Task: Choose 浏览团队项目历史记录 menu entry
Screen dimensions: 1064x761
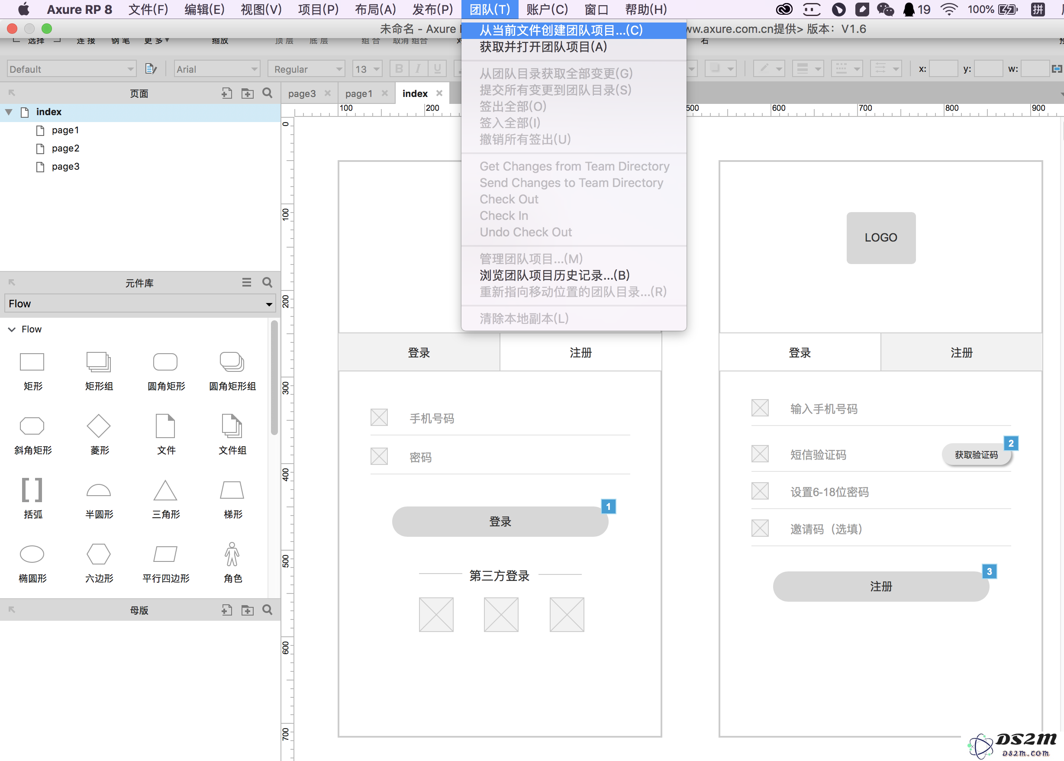Action: pyautogui.click(x=574, y=275)
